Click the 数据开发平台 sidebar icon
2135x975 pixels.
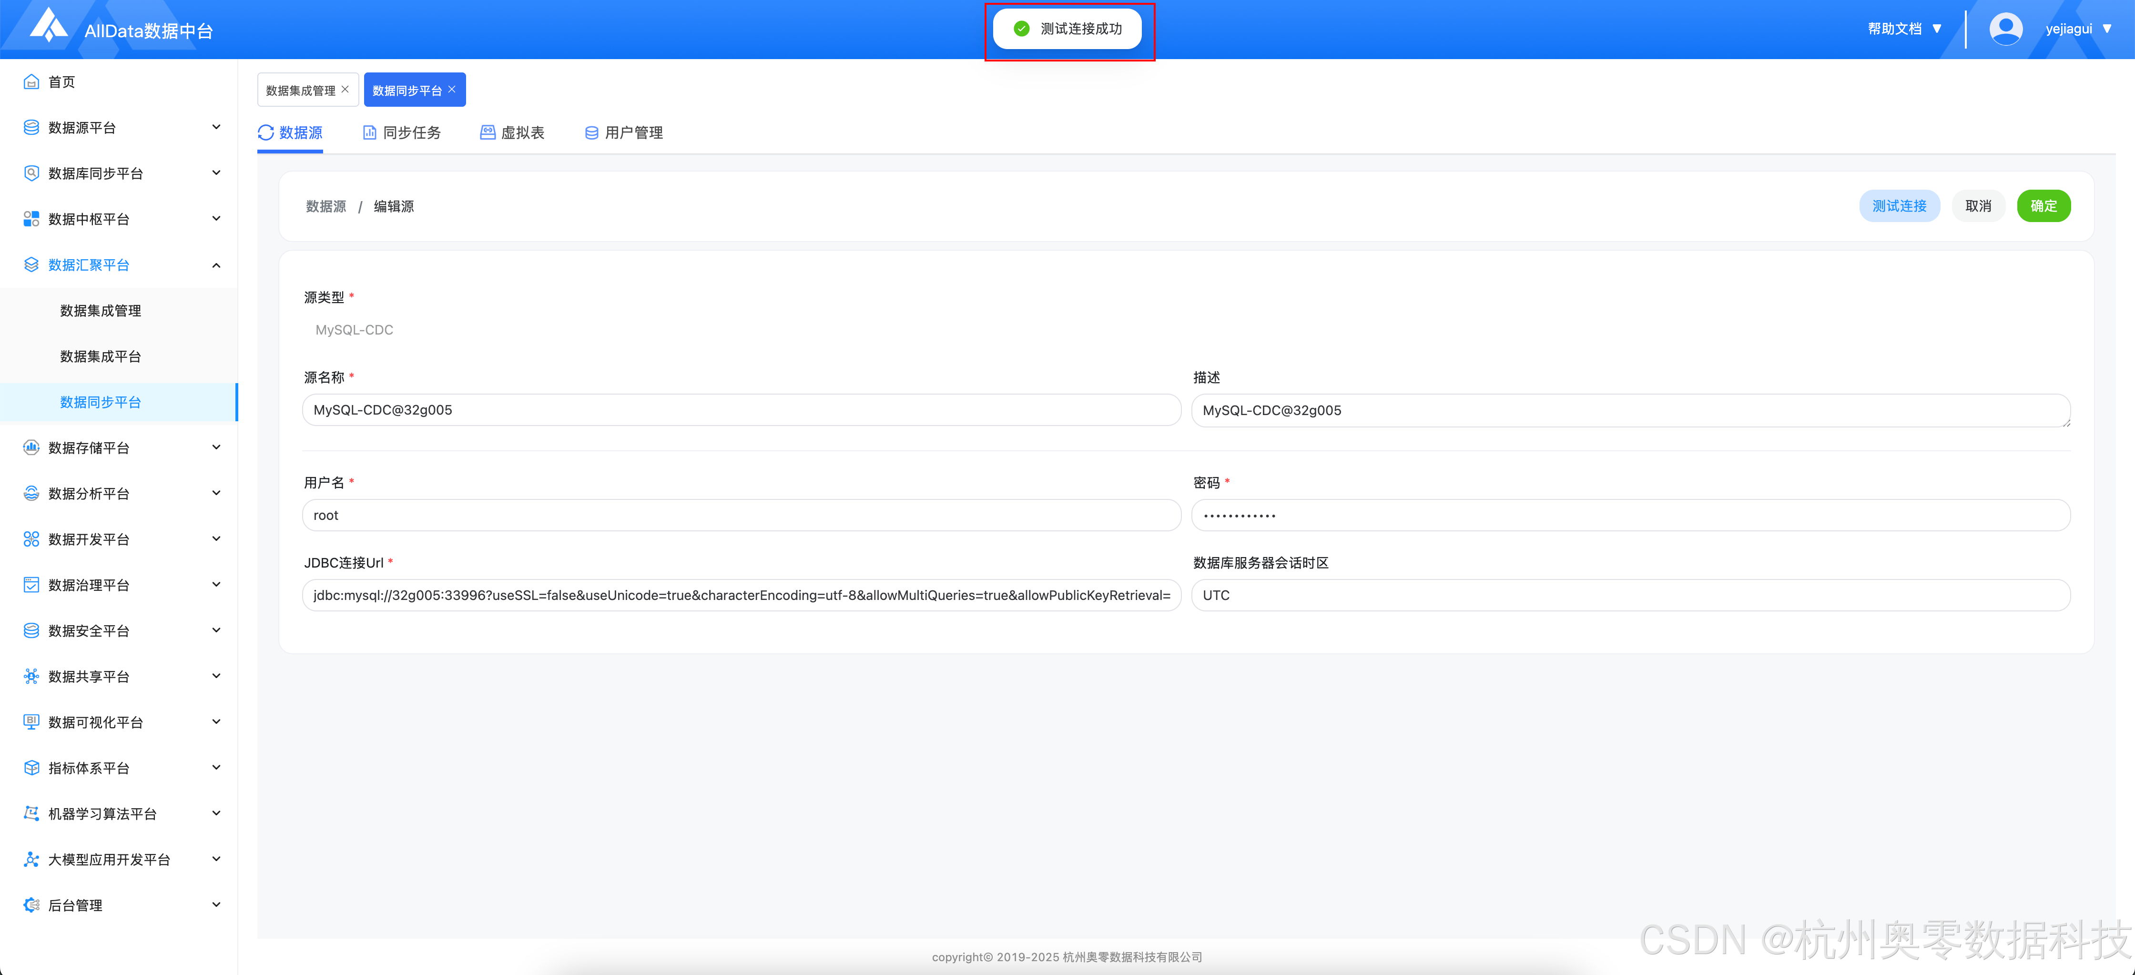click(31, 539)
